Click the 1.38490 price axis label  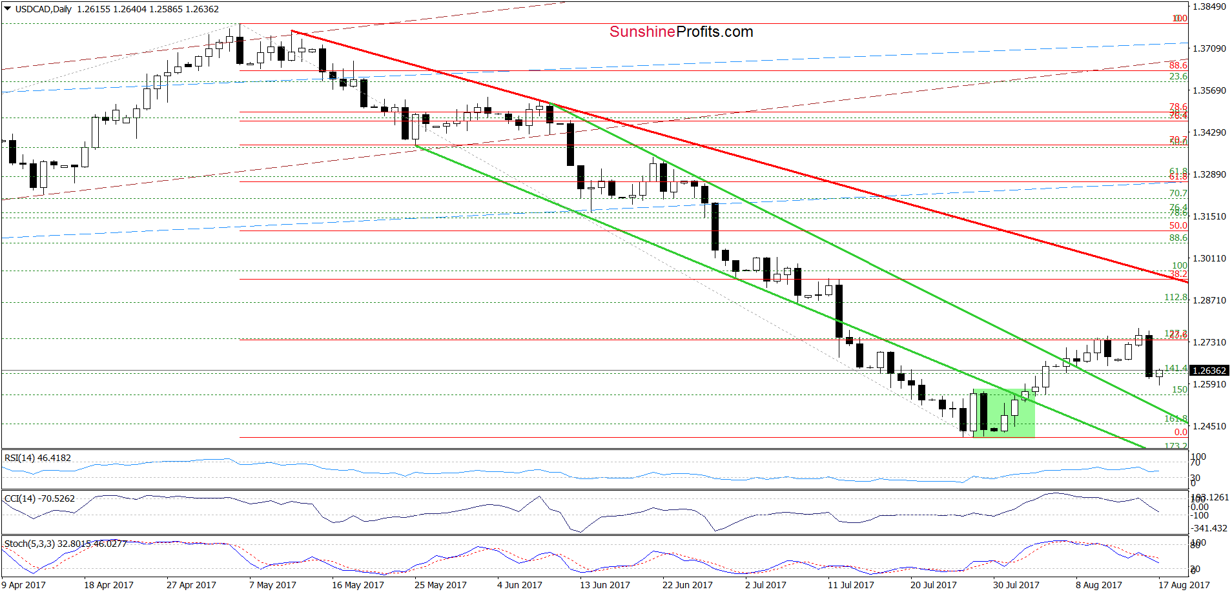pyautogui.click(x=1209, y=6)
